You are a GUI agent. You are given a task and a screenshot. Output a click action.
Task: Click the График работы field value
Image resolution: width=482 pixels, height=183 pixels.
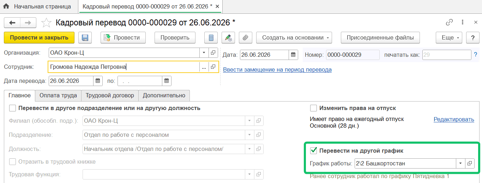click(x=405, y=163)
